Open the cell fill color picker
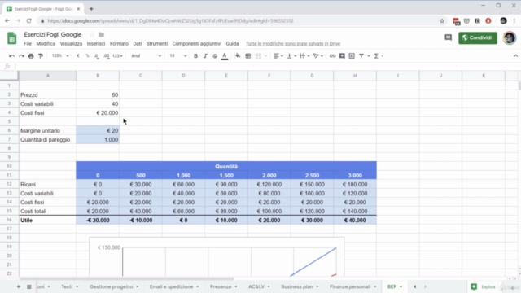 (238, 56)
